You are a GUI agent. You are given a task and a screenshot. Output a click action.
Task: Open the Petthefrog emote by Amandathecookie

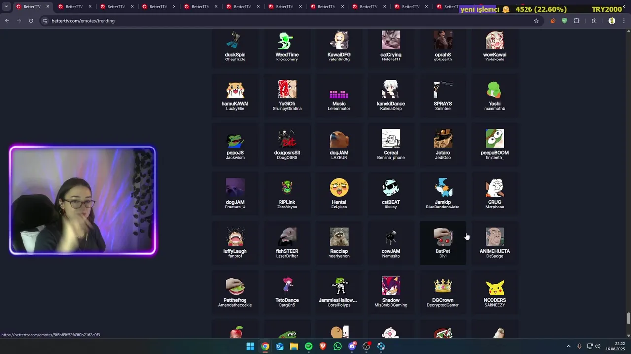coord(235,293)
